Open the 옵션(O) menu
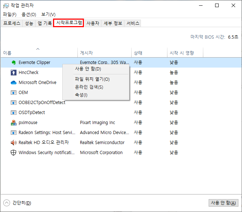 [29, 14]
